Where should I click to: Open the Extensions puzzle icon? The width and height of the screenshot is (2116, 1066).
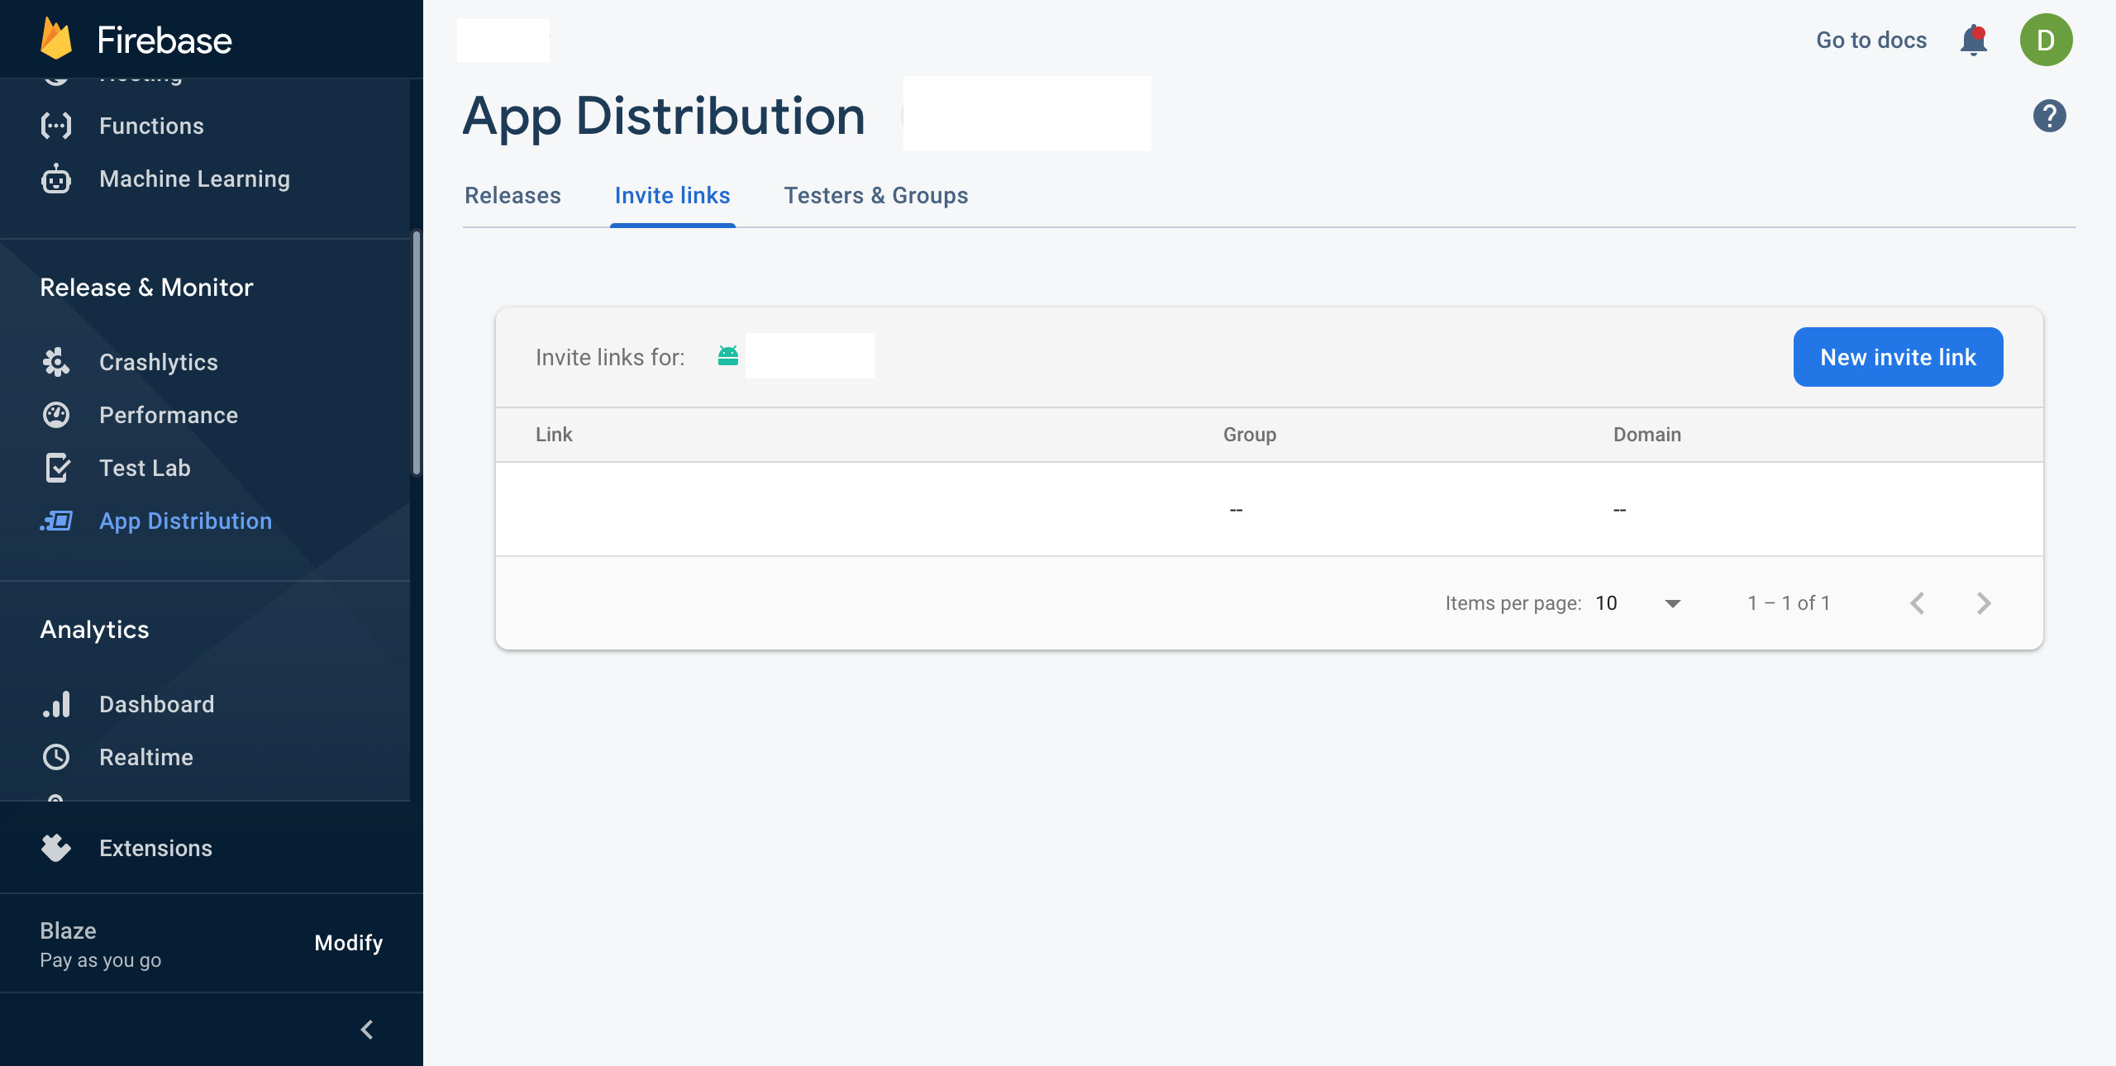tap(56, 848)
